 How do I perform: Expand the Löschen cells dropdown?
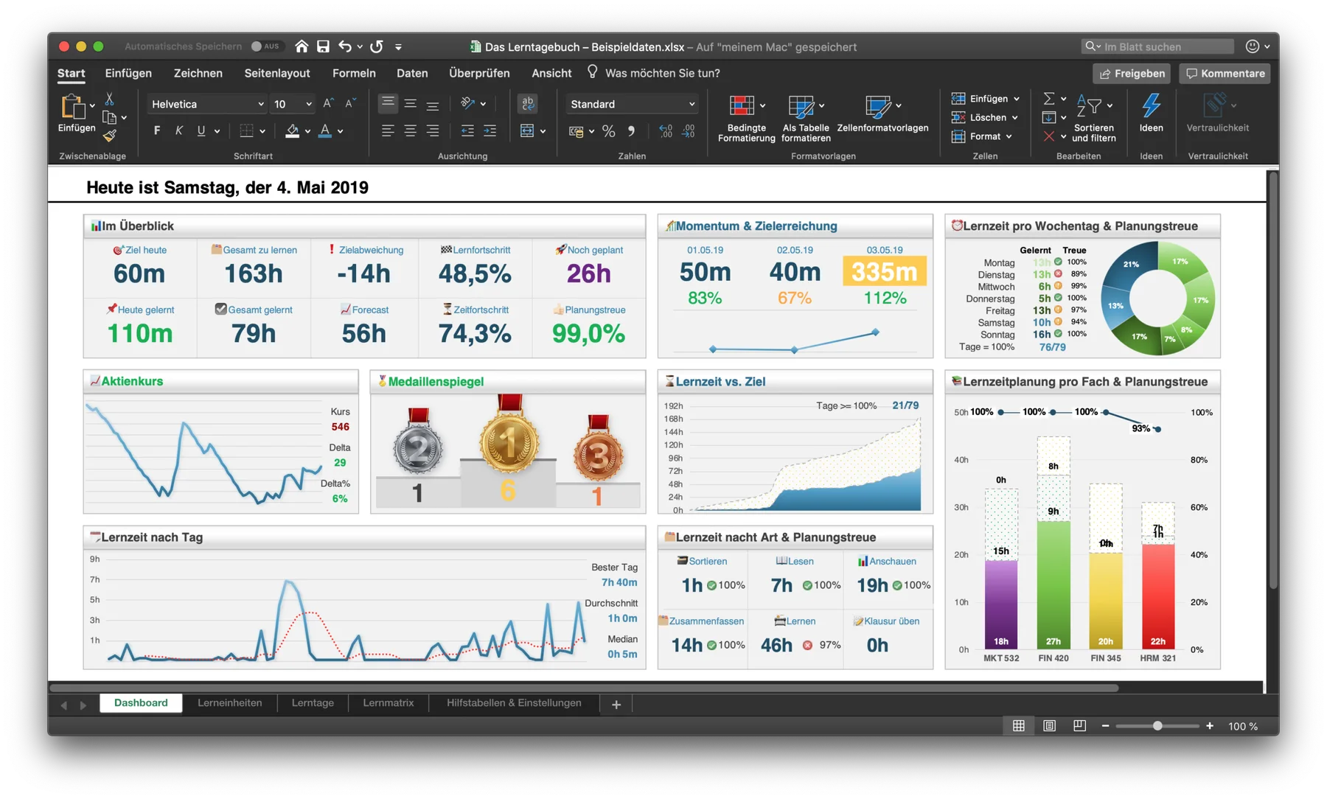(1015, 118)
